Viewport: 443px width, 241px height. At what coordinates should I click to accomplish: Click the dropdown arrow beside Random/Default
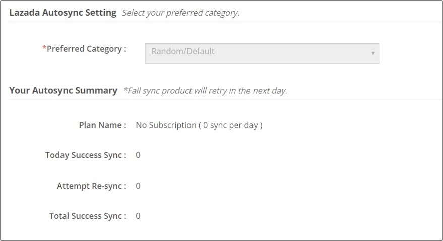tap(373, 53)
